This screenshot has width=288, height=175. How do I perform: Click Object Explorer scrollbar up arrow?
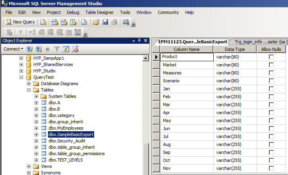tap(145, 58)
